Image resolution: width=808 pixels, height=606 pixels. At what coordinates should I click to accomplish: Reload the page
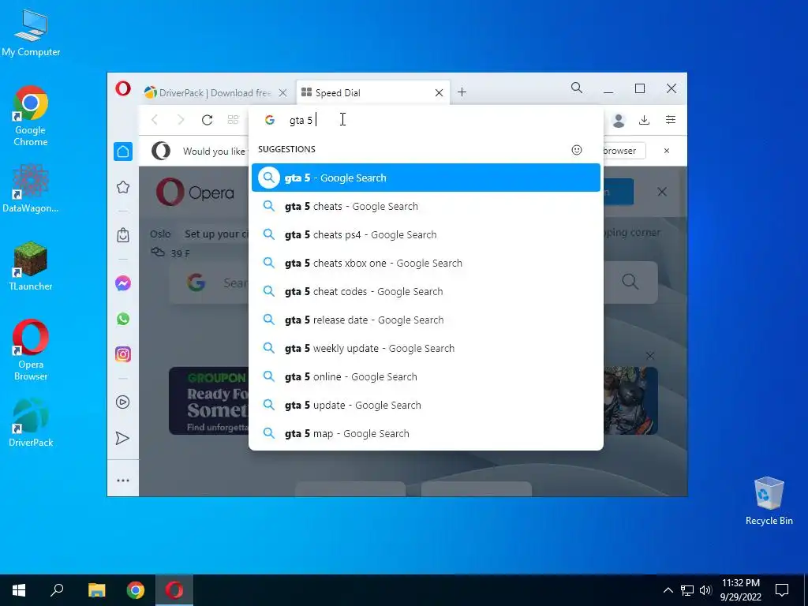coord(208,120)
